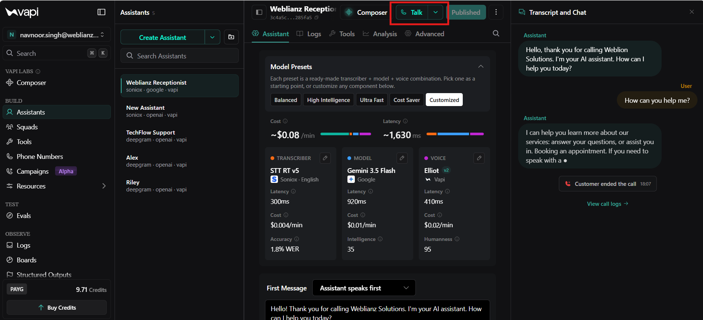Screen dimensions: 703x320
Task: Select the Riley assistant
Action: (180, 185)
